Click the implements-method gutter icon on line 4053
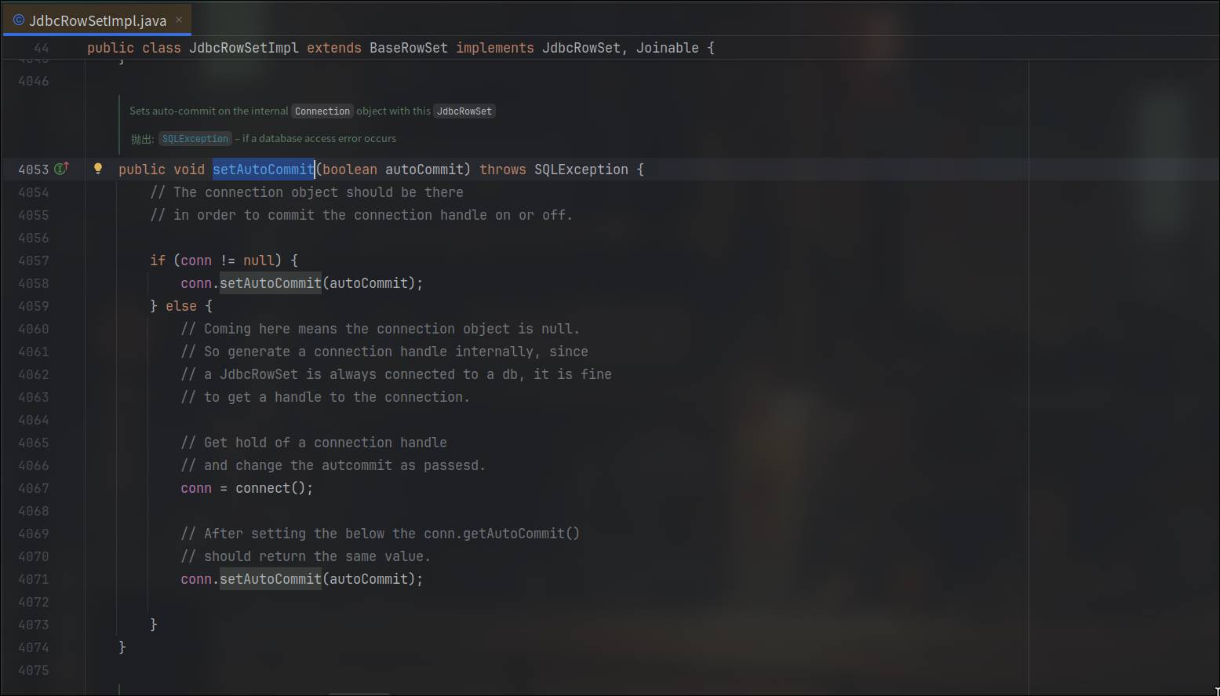The width and height of the screenshot is (1220, 696). 61,169
